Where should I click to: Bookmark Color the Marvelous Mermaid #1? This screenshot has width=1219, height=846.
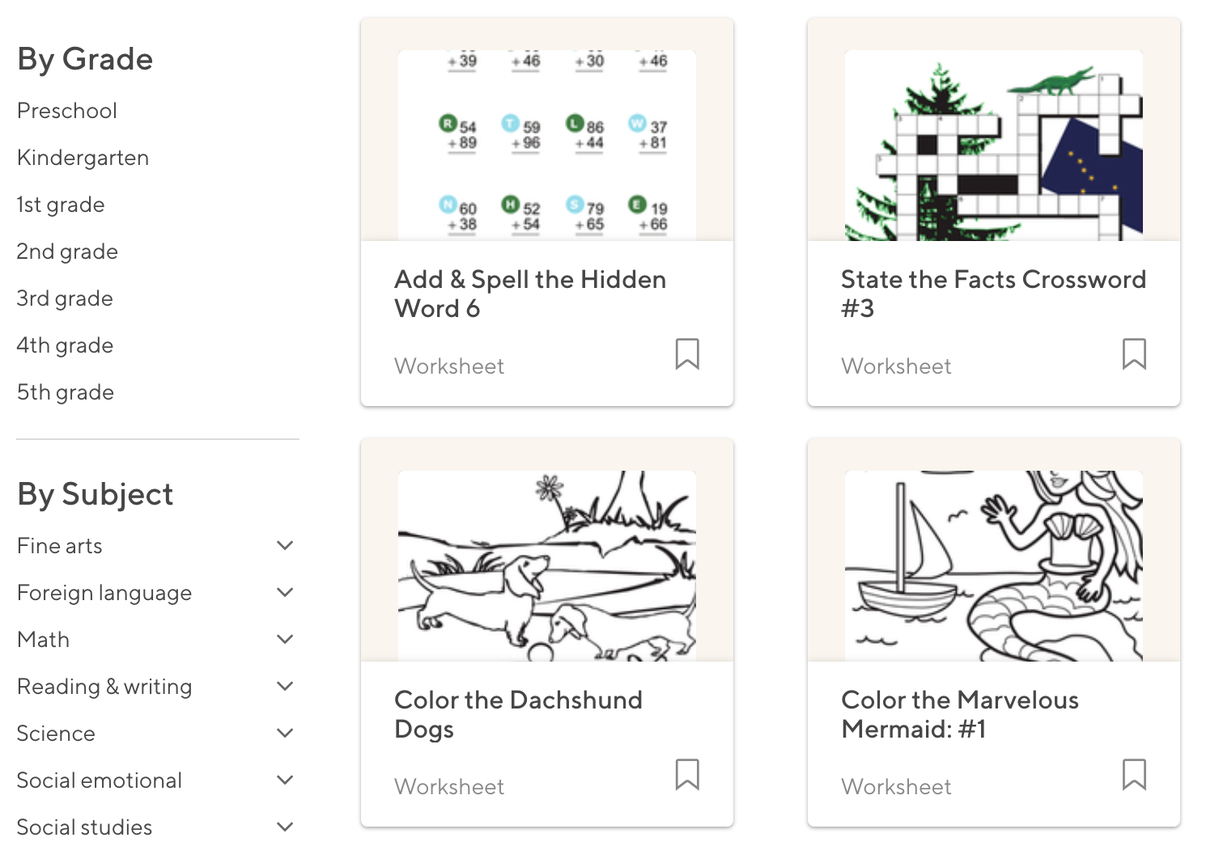click(x=1134, y=775)
